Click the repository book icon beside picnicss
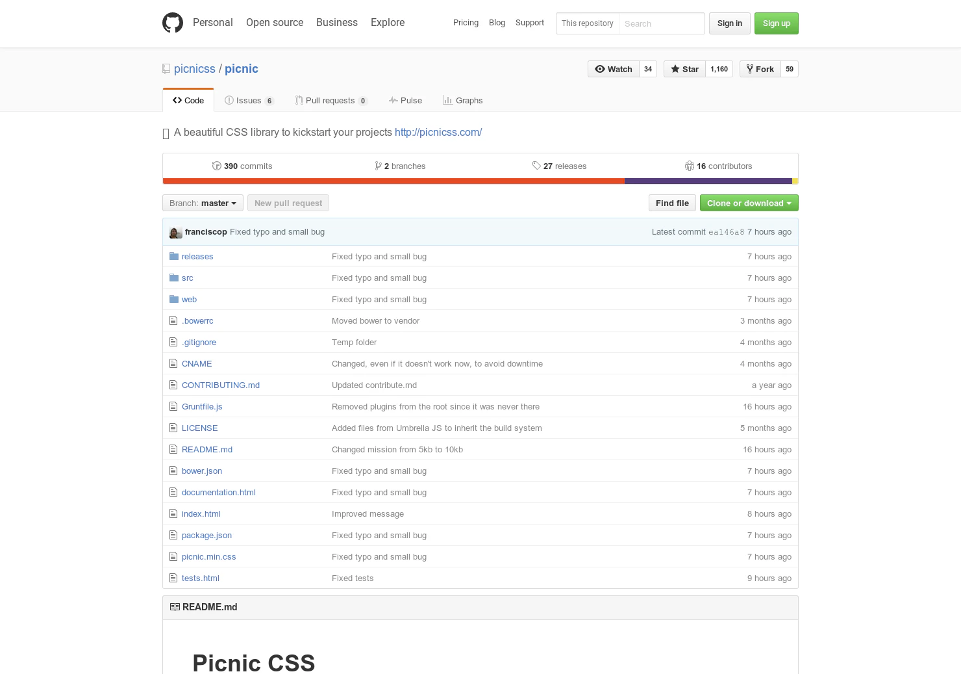Image resolution: width=961 pixels, height=674 pixels. [166, 68]
